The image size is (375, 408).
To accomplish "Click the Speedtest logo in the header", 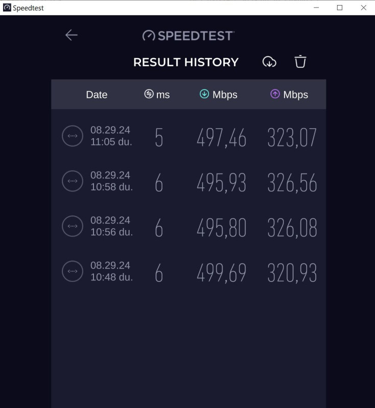I will pyautogui.click(x=188, y=35).
